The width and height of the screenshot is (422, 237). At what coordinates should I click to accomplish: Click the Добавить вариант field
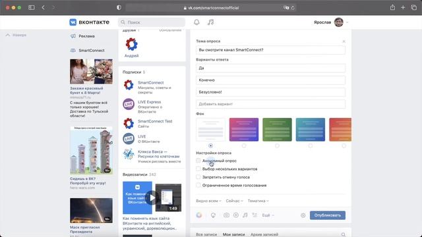(270, 104)
